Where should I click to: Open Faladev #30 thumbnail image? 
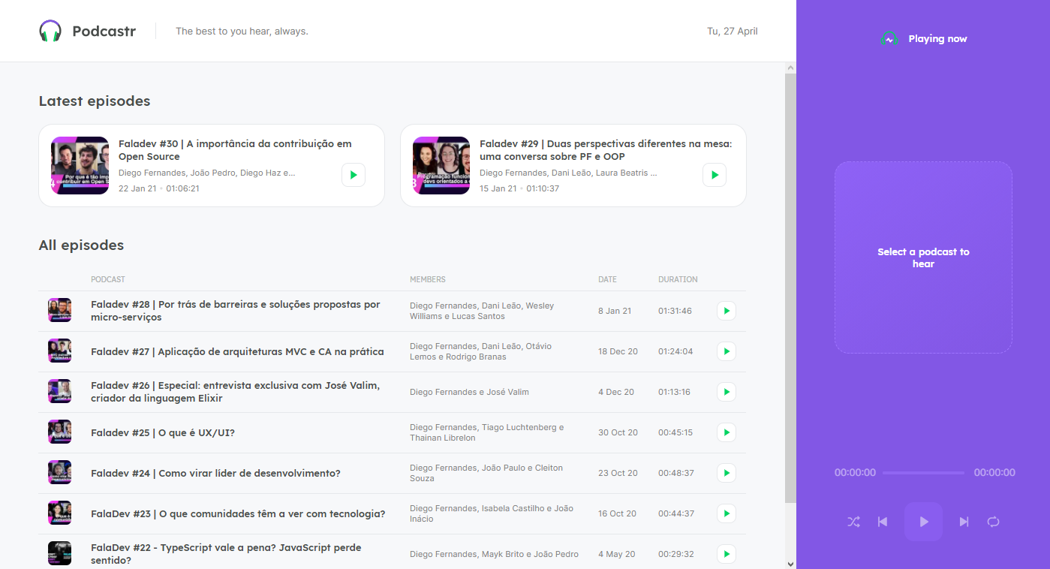[x=80, y=165]
